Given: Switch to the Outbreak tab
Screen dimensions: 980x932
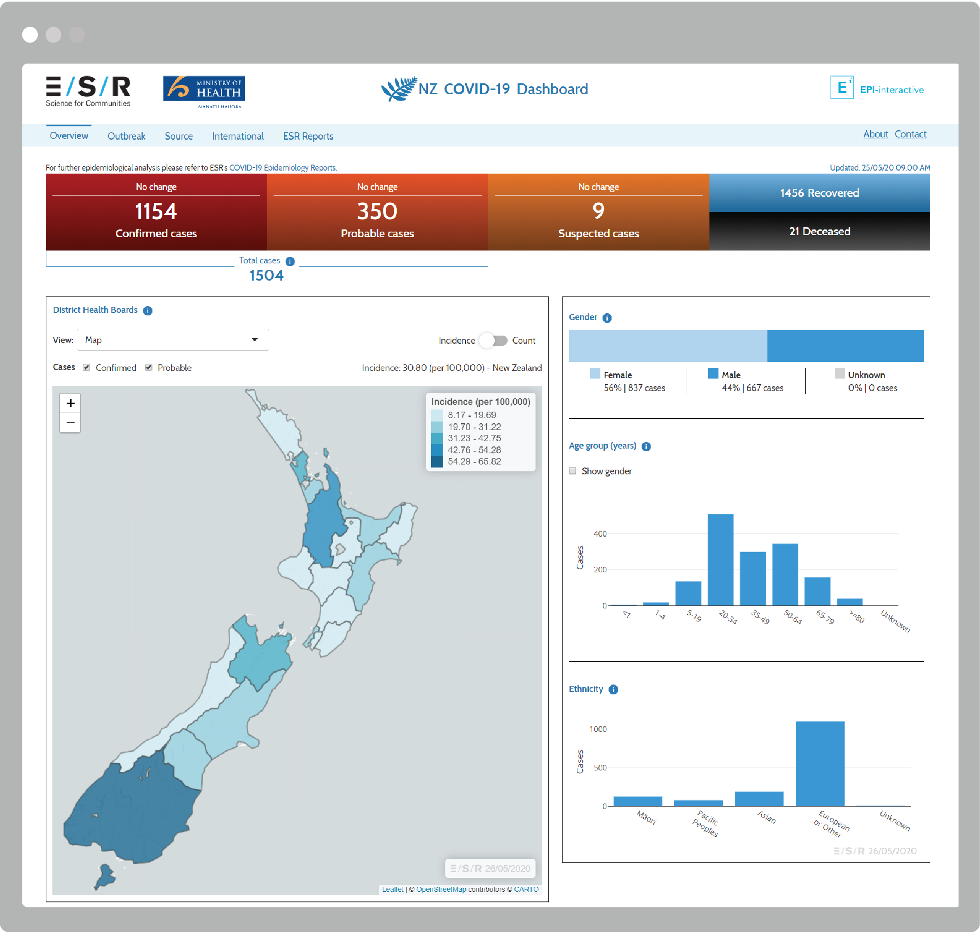Looking at the screenshot, I should pos(126,136).
